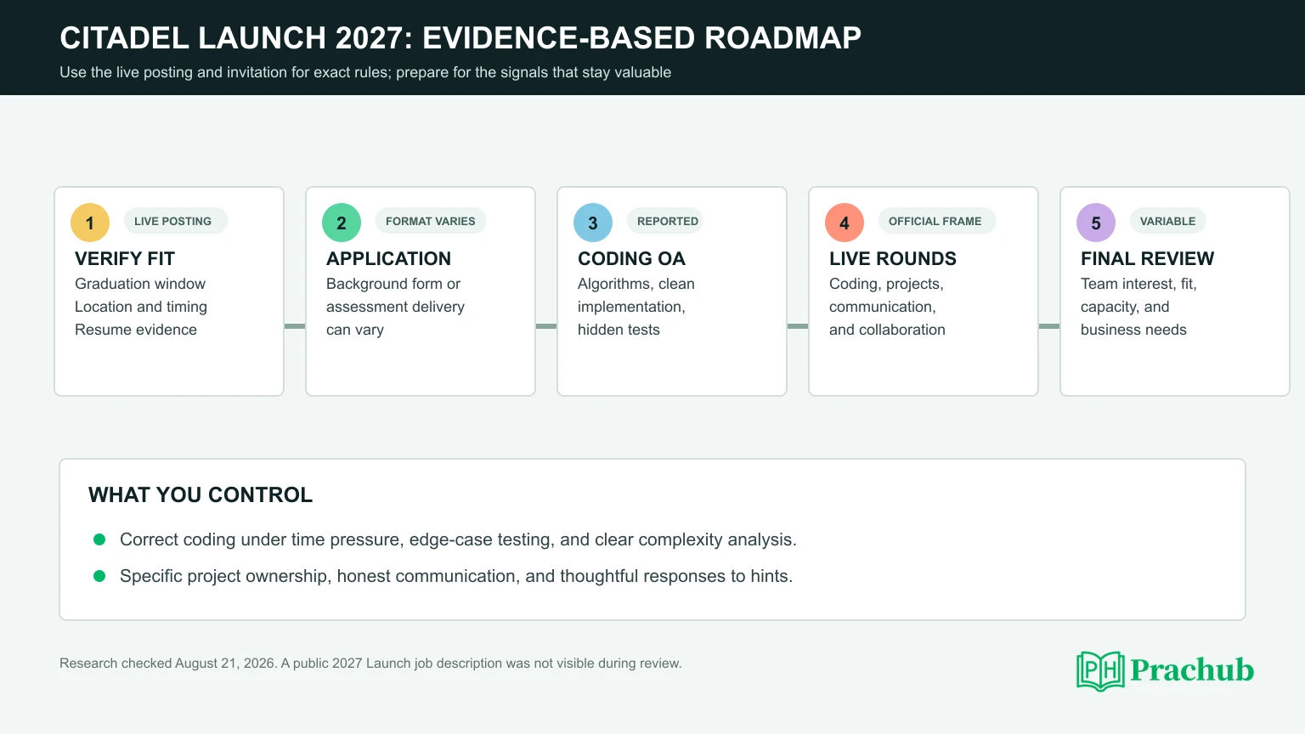
Task: Select the OFFICIAL FRAME badge
Action: click(x=937, y=221)
